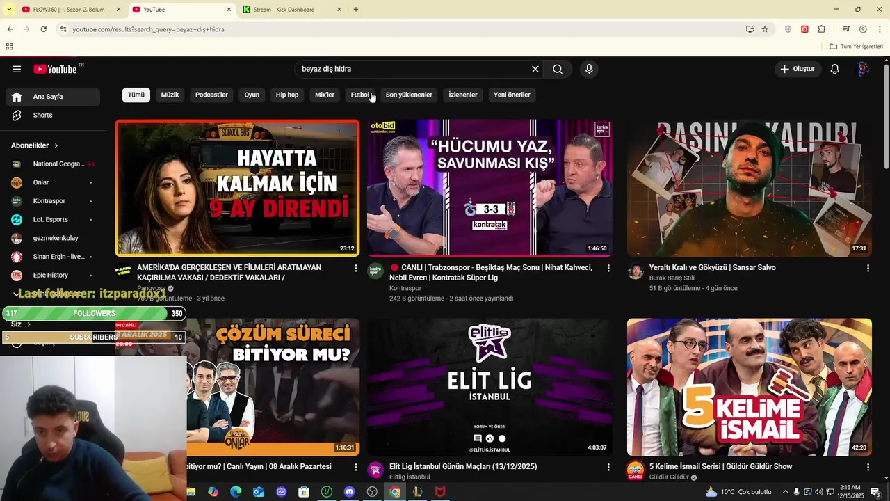This screenshot has height=501, width=890.
Task: Go back in browser history
Action: (x=10, y=29)
